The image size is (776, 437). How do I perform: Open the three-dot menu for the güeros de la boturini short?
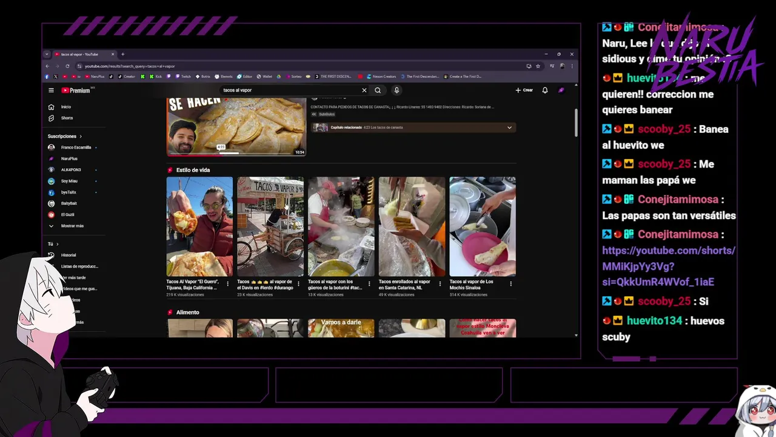pyautogui.click(x=369, y=283)
